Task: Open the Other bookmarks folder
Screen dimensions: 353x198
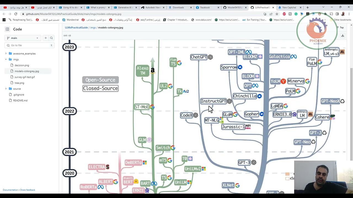Action: coord(340,20)
